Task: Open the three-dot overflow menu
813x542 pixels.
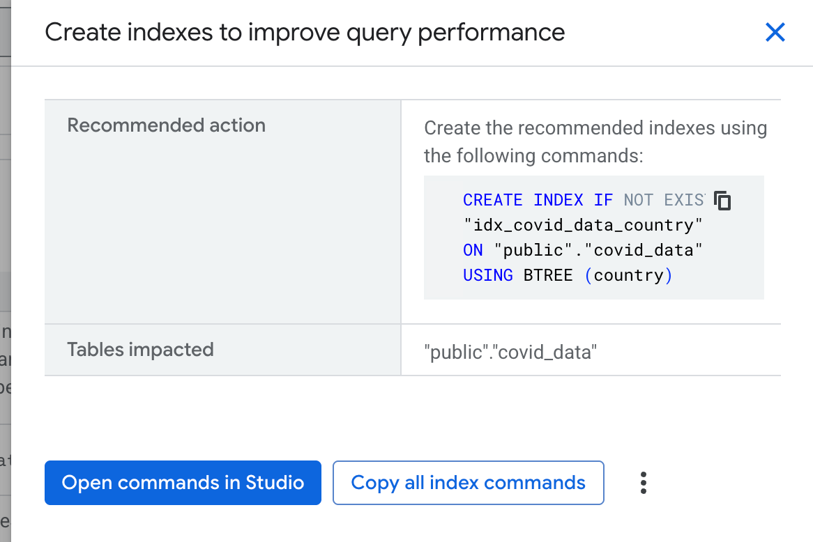Action: [x=643, y=482]
